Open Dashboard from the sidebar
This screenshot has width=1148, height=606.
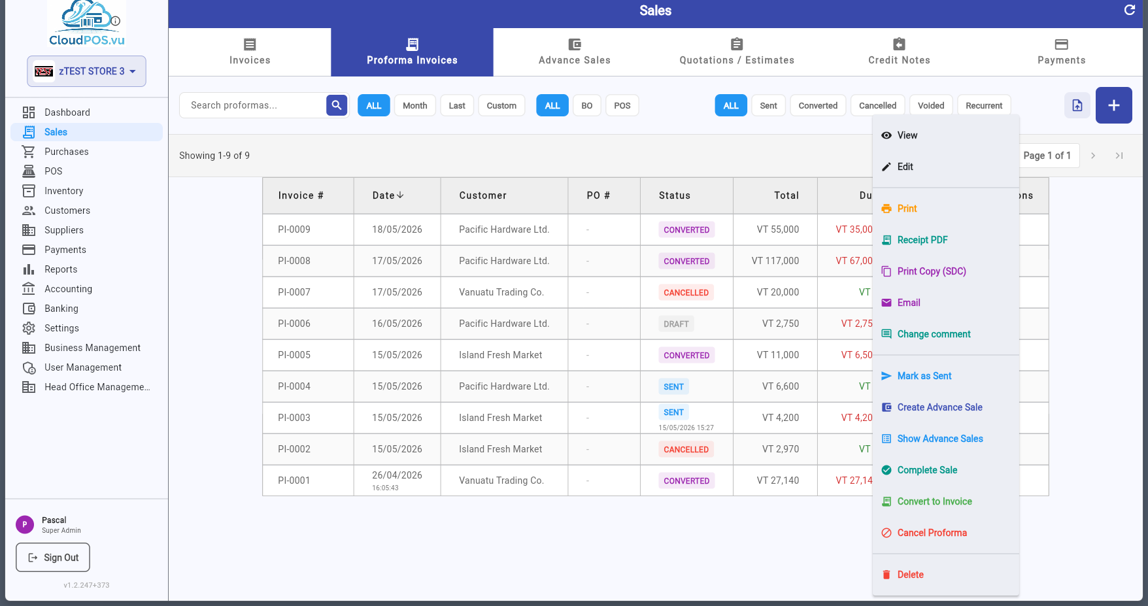(x=86, y=112)
